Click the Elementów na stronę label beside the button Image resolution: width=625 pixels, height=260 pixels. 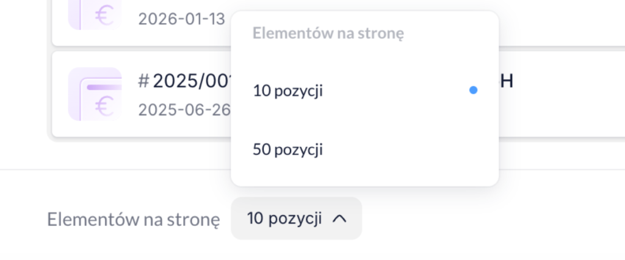pos(134,219)
